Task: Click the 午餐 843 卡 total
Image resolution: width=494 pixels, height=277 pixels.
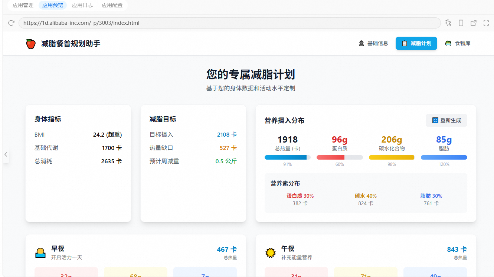Action: [x=457, y=250]
